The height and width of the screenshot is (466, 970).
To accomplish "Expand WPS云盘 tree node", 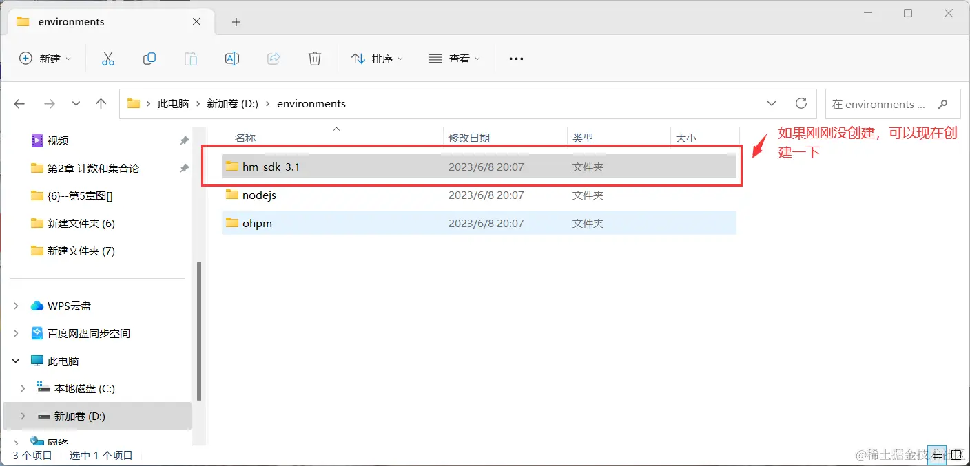I will 17,306.
